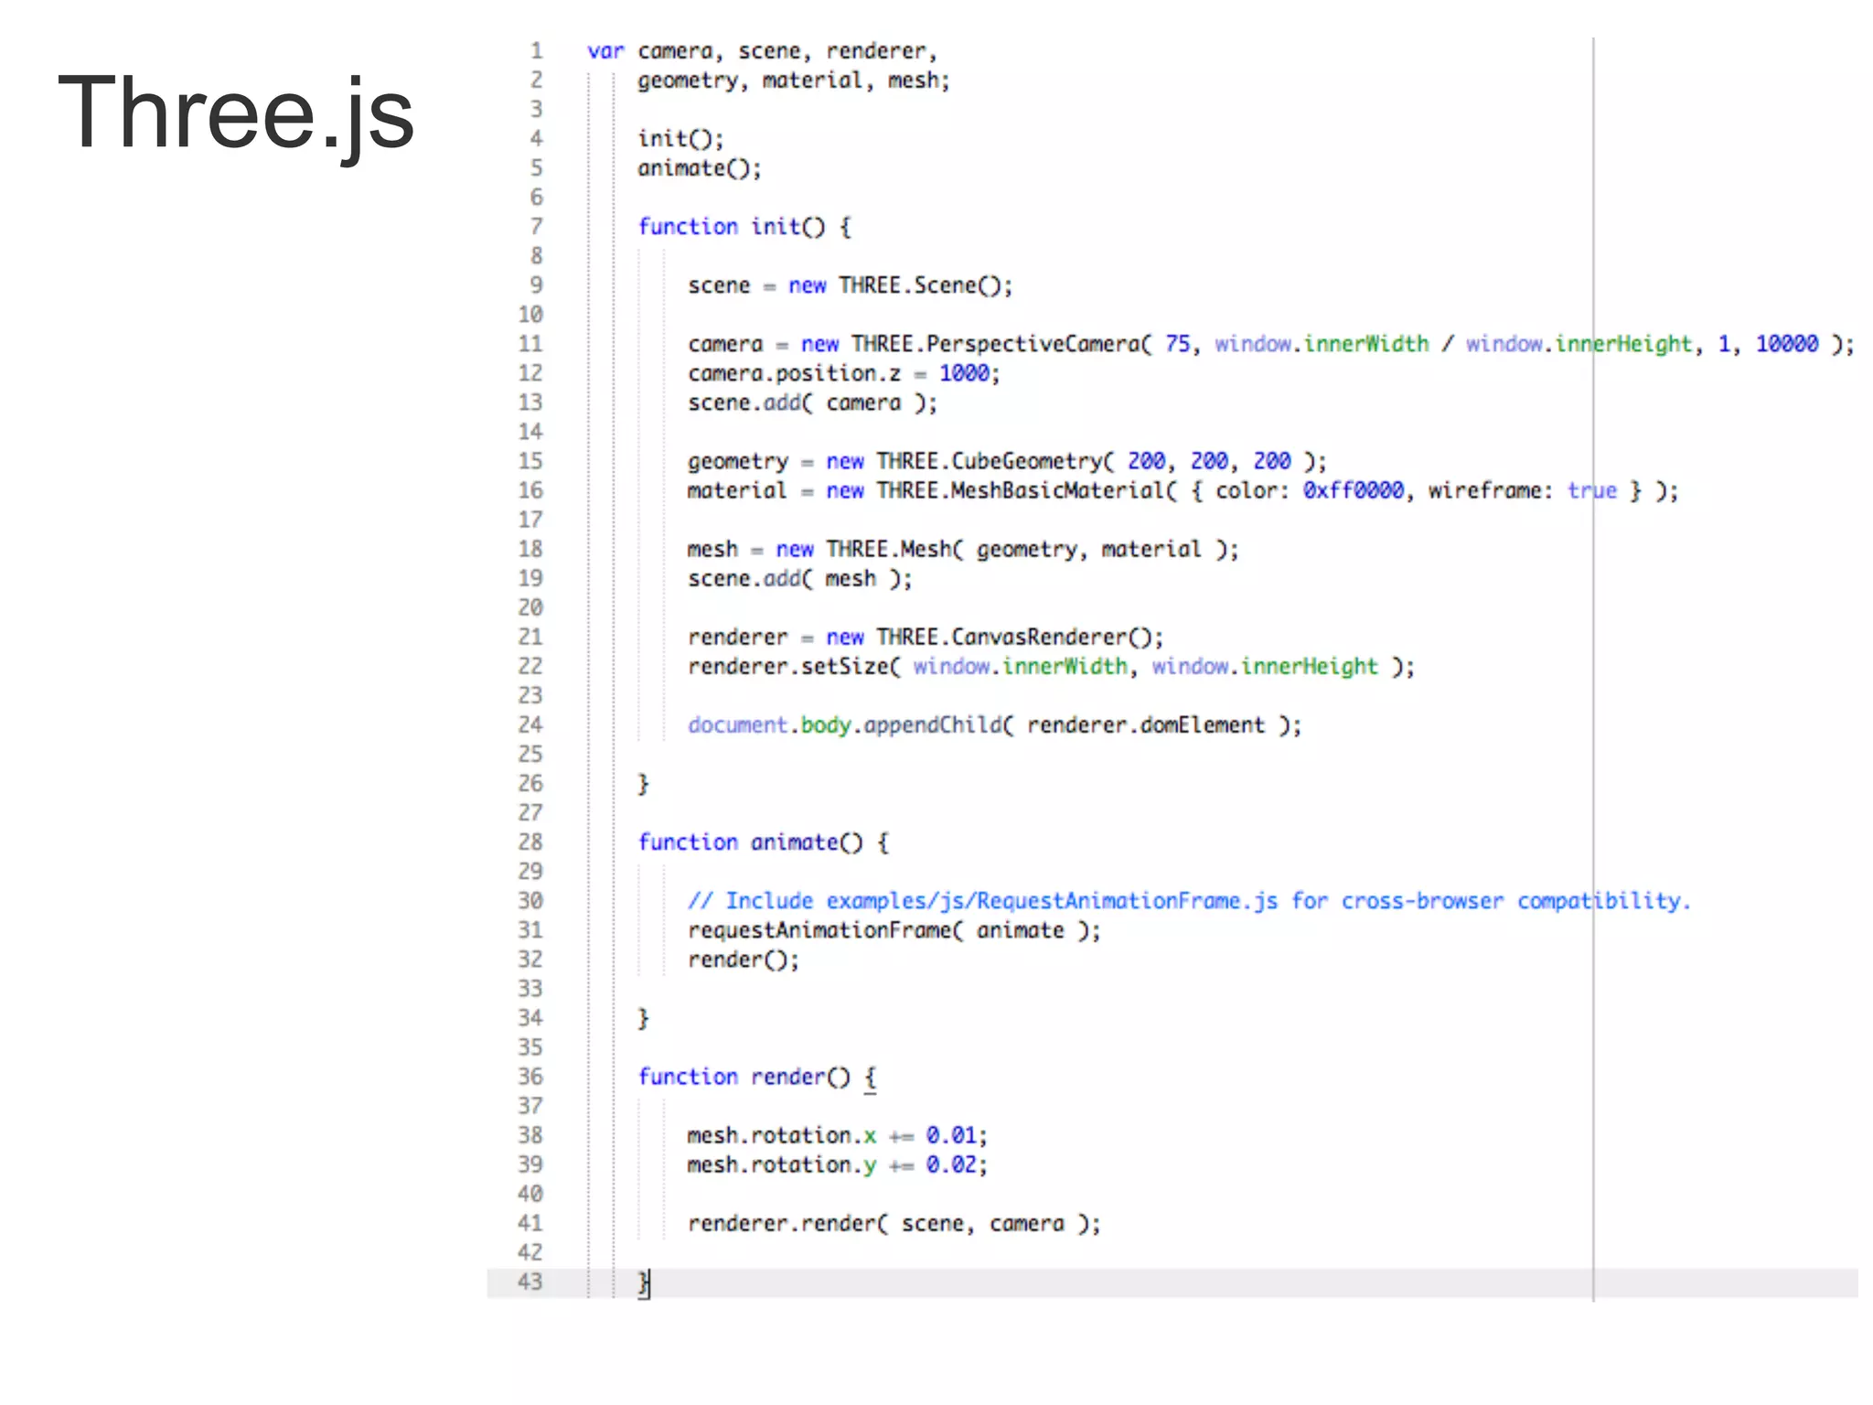Screen dimensions: 1873x1405
Task: Click the 'requestAnimationFrame( animate )' call
Action: 894,930
